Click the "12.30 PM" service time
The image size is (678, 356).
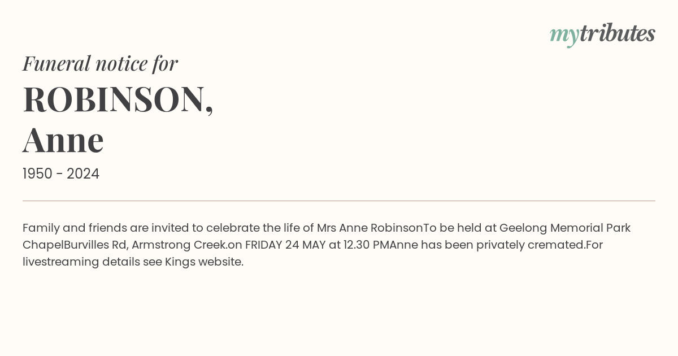pos(366,245)
